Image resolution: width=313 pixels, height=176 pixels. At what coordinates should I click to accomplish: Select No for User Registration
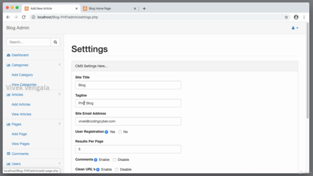click(x=120, y=132)
